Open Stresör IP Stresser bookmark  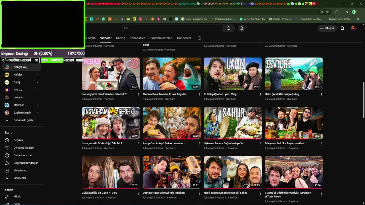(x=281, y=19)
